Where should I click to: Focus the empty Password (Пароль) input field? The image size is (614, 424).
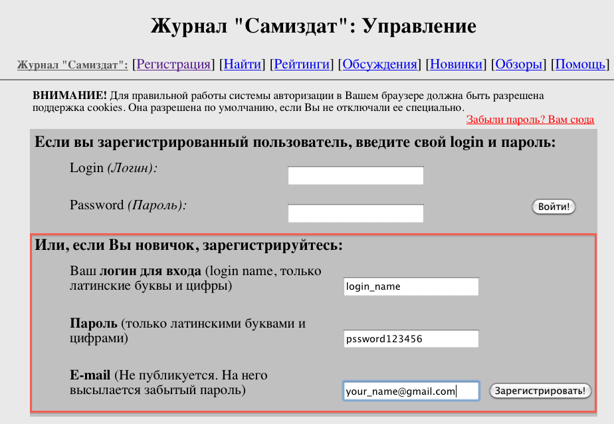[356, 213]
